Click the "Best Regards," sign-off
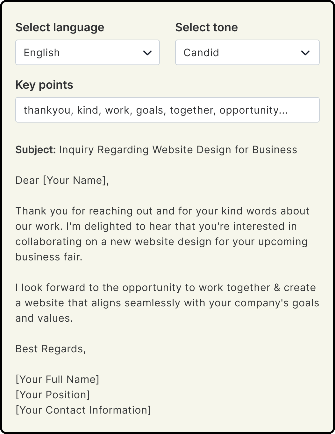 (51, 349)
